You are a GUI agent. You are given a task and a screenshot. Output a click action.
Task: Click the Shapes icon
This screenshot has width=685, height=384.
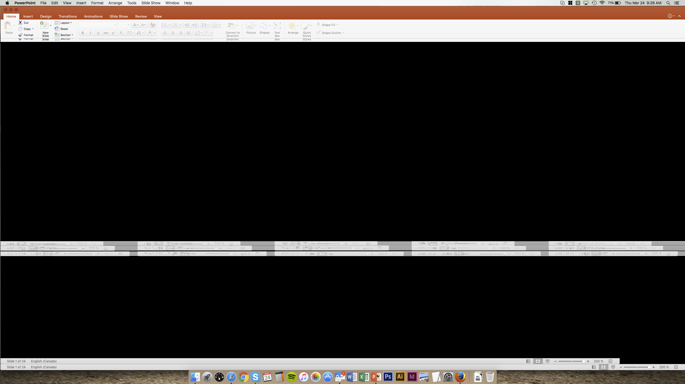point(263,26)
